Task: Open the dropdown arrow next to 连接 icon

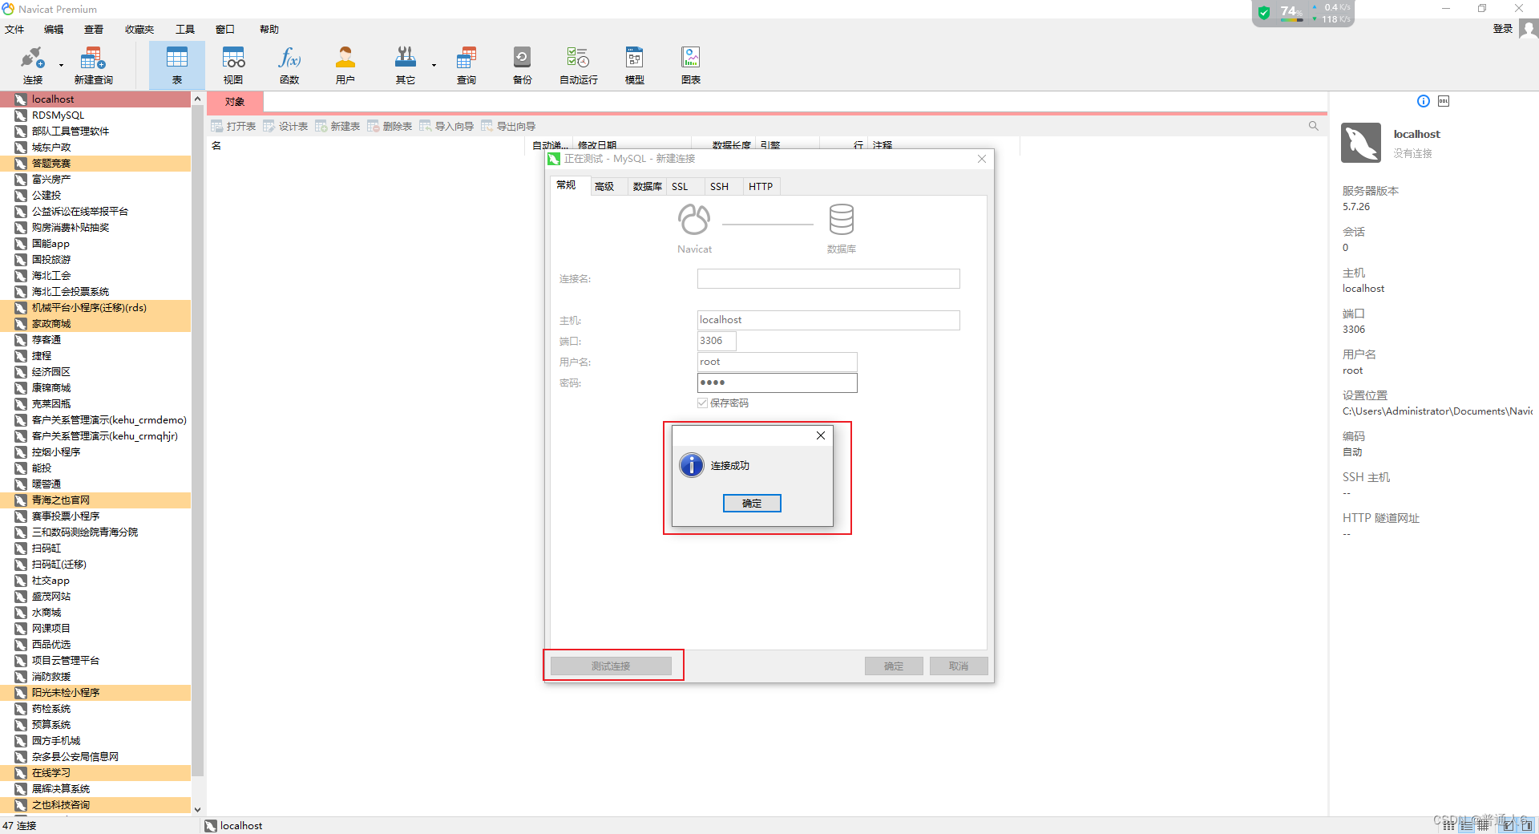Action: (x=61, y=65)
